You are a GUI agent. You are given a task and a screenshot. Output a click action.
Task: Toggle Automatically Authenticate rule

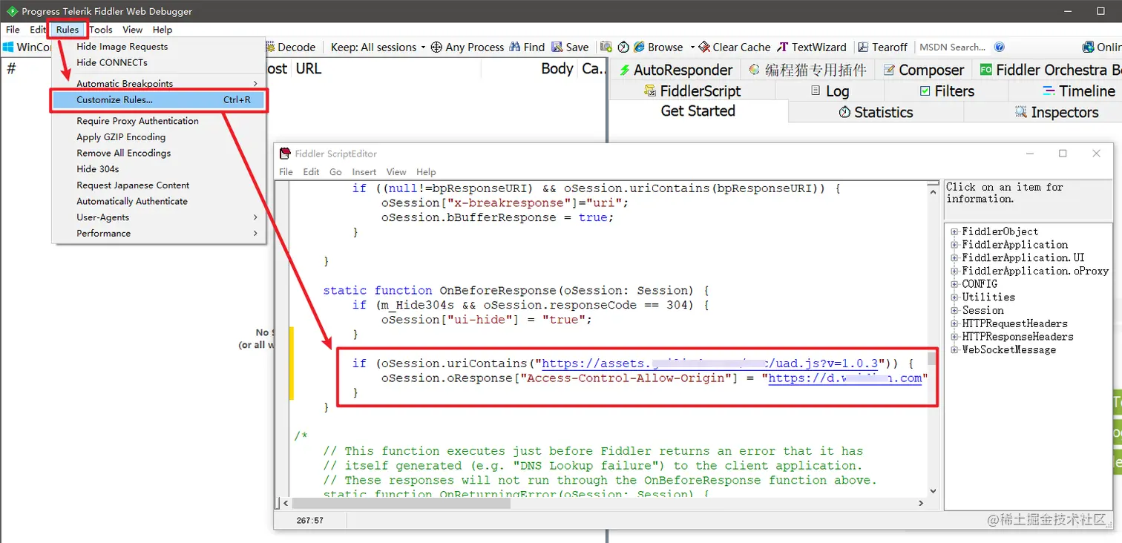point(159,201)
